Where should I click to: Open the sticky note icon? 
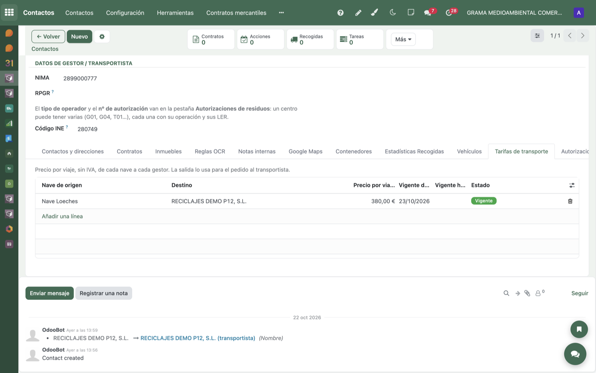click(x=411, y=12)
